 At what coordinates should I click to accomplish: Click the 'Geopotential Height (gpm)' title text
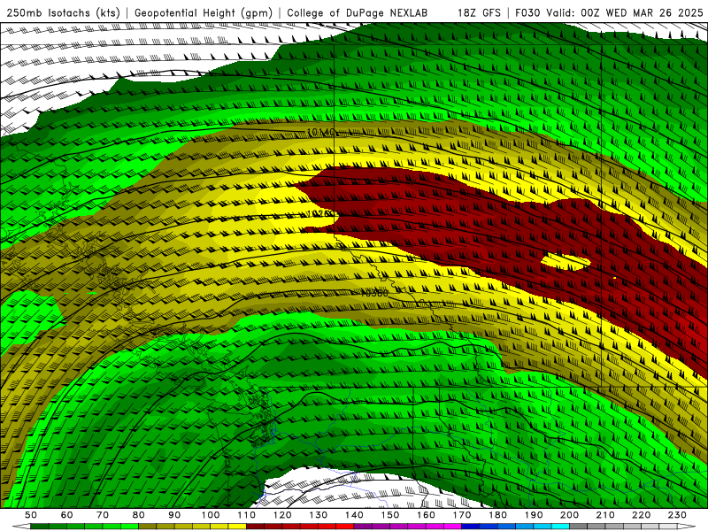pos(204,12)
